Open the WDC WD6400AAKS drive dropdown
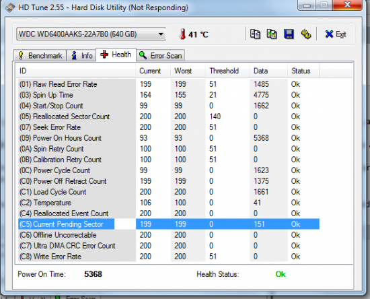 point(91,34)
